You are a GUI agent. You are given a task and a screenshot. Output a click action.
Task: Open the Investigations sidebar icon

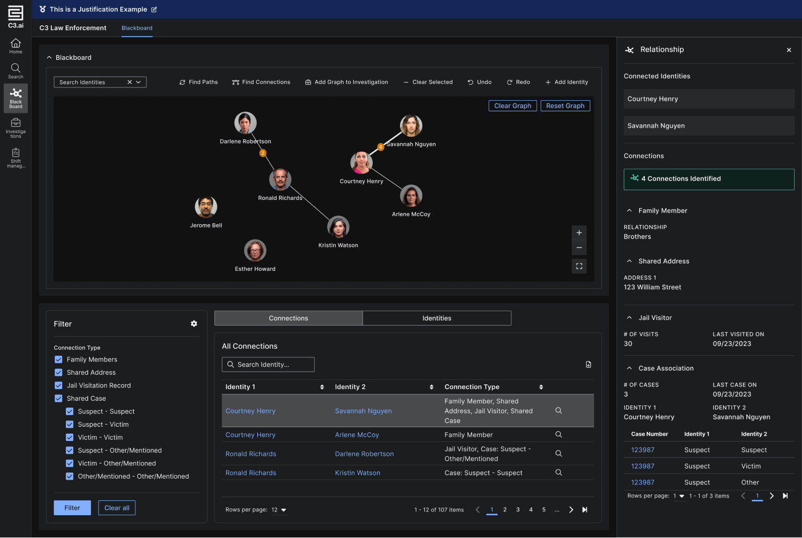15,127
